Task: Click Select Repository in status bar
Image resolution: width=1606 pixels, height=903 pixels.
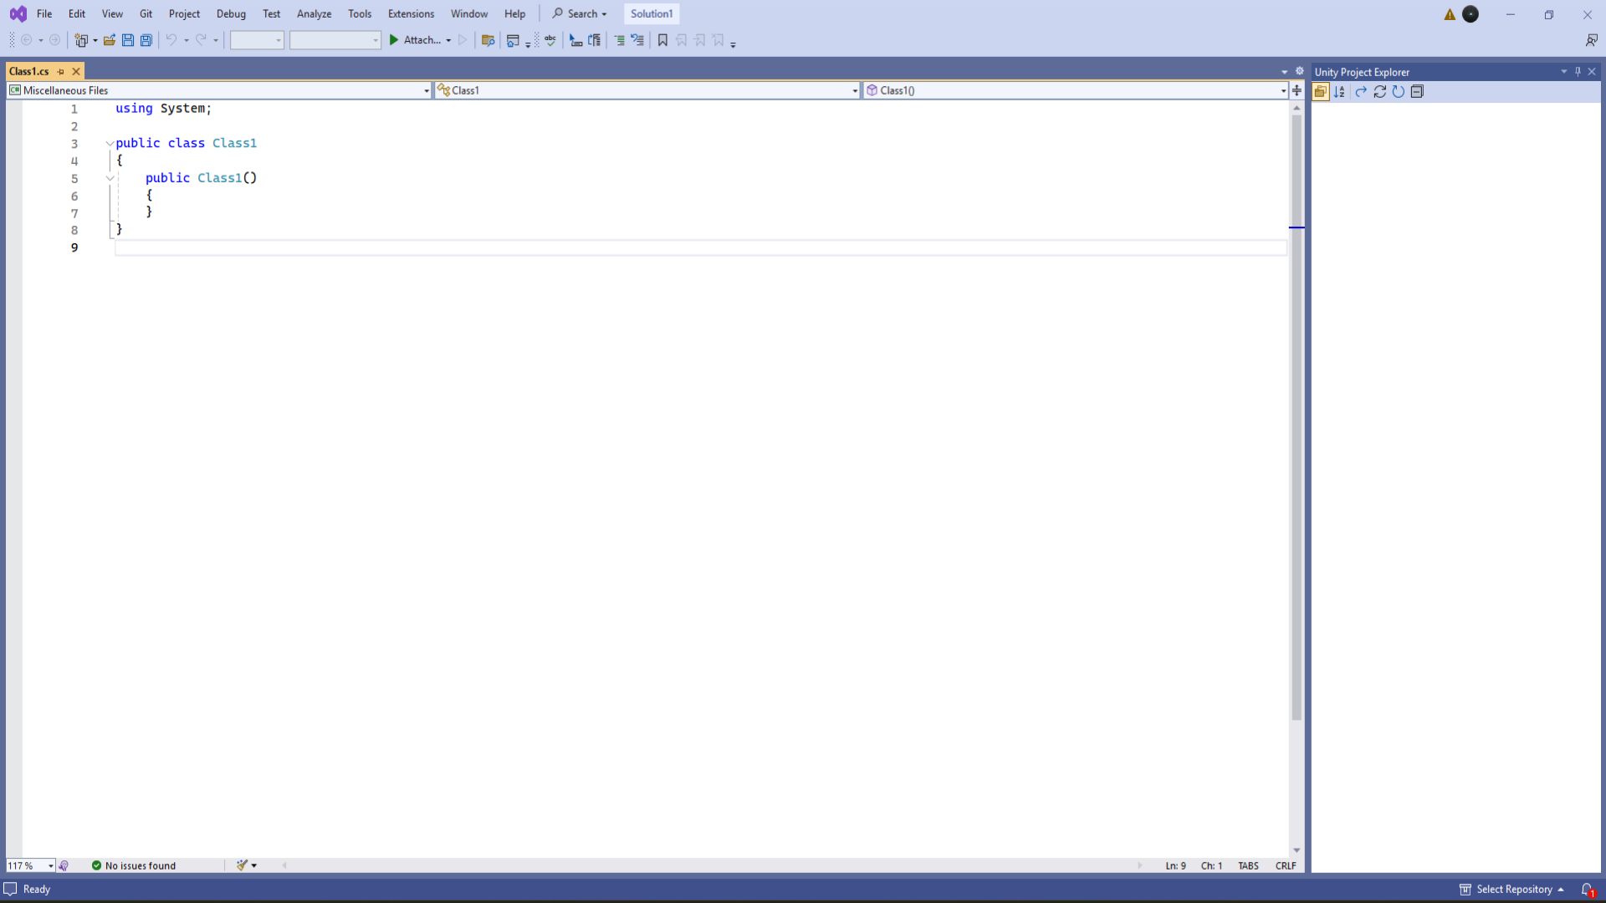Action: click(1513, 890)
